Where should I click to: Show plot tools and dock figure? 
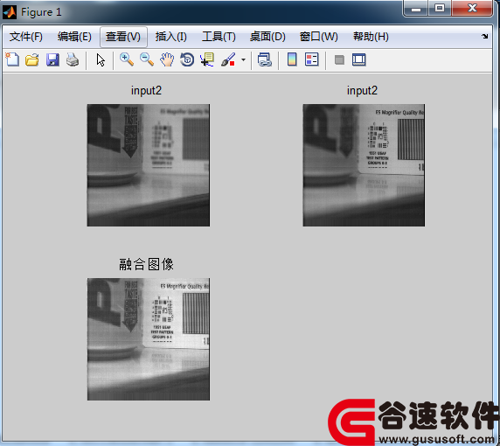click(359, 59)
